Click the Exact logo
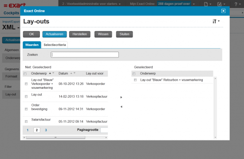Viewport: 244px width, 159px height. pyautogui.click(x=15, y=5)
